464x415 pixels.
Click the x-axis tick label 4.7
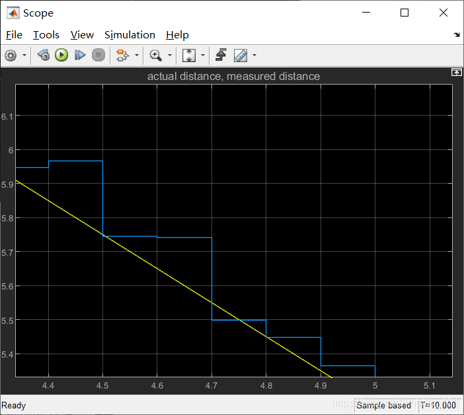pyautogui.click(x=212, y=386)
